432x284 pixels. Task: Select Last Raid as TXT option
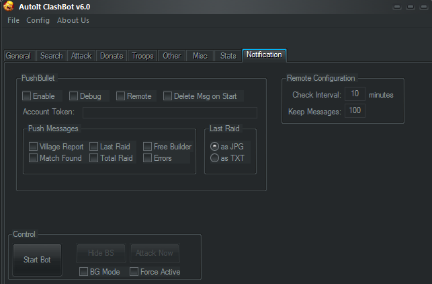[x=214, y=158]
